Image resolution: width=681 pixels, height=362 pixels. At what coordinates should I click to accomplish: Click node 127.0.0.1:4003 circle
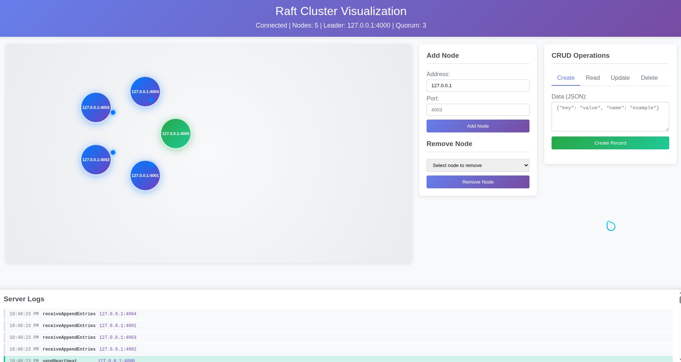coord(96,107)
